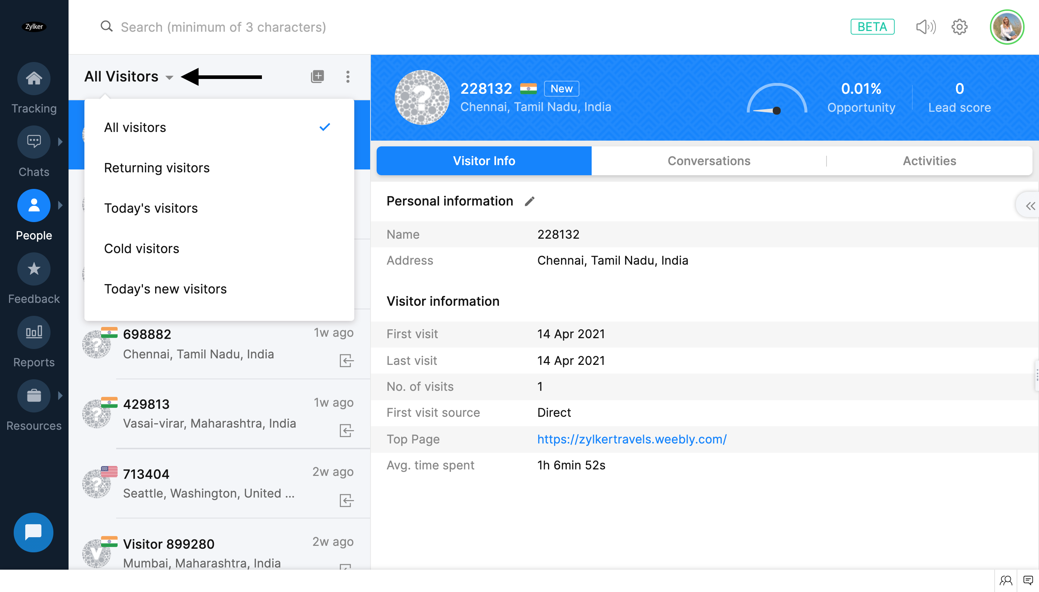Screen dimensions: 1039x592
Task: Click the add view icon beside All Visitors
Action: (x=317, y=76)
